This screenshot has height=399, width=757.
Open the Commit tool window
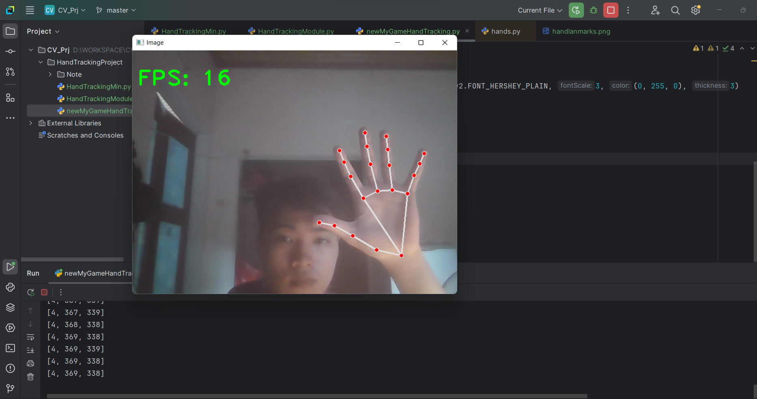click(11, 52)
